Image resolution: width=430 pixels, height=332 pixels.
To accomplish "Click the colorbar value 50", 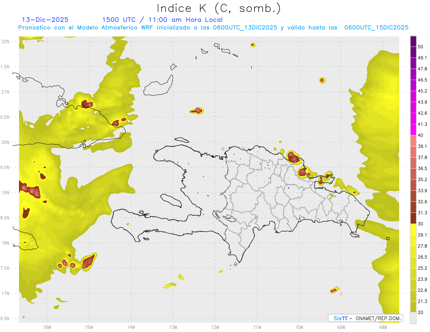I will 420,46.
